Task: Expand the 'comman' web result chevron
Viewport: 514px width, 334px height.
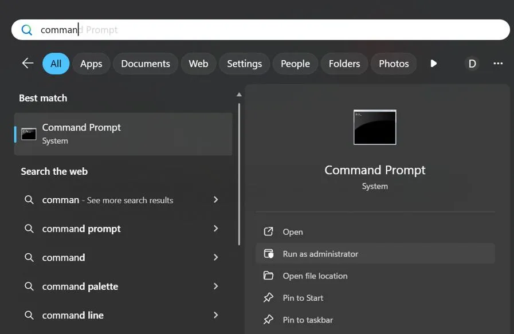Action: pos(215,199)
